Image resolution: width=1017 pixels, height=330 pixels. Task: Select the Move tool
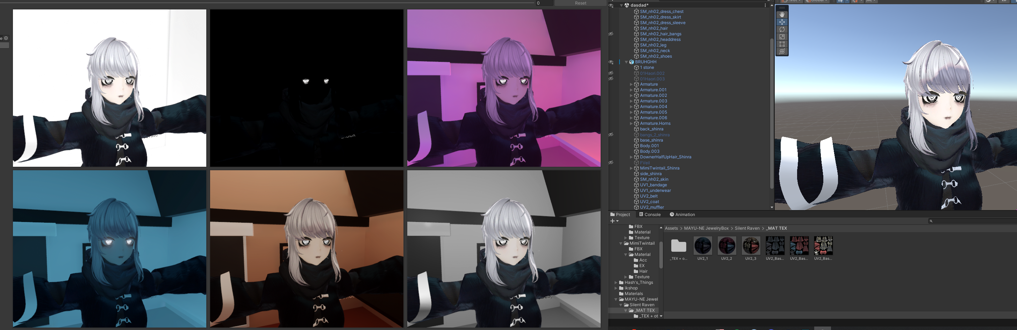[782, 22]
